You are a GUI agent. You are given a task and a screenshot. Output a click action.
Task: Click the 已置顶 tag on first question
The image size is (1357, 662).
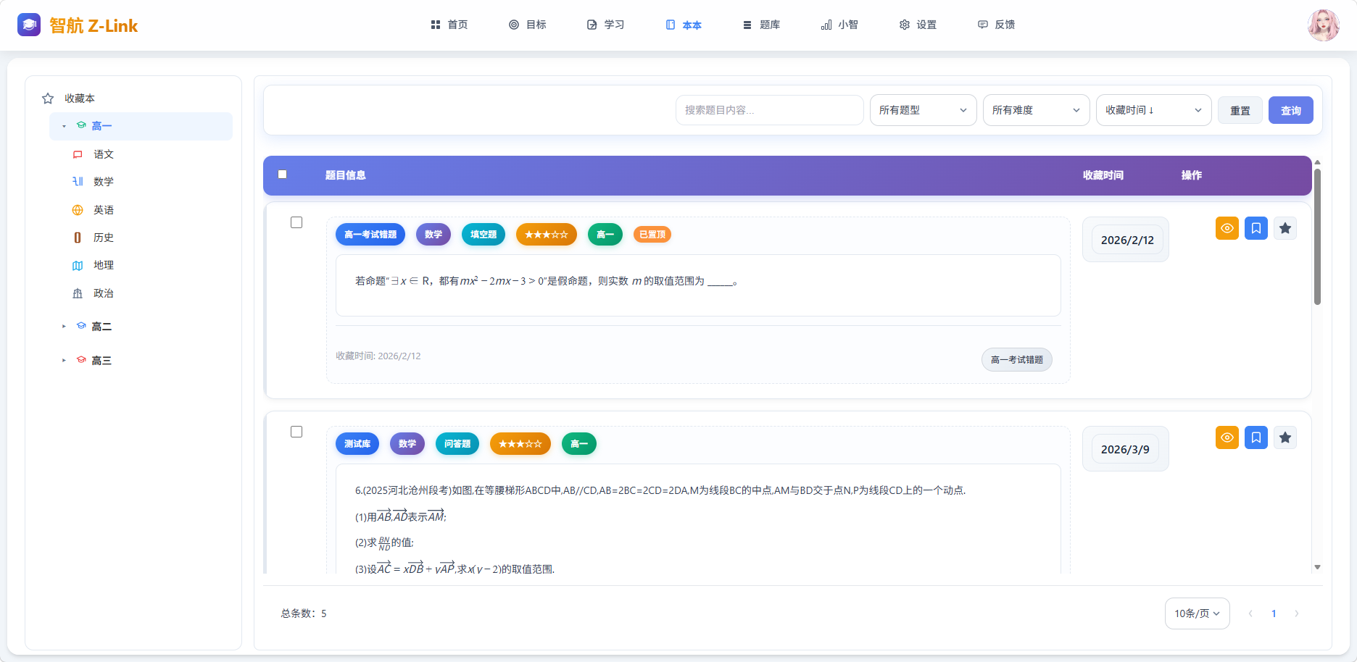(652, 235)
